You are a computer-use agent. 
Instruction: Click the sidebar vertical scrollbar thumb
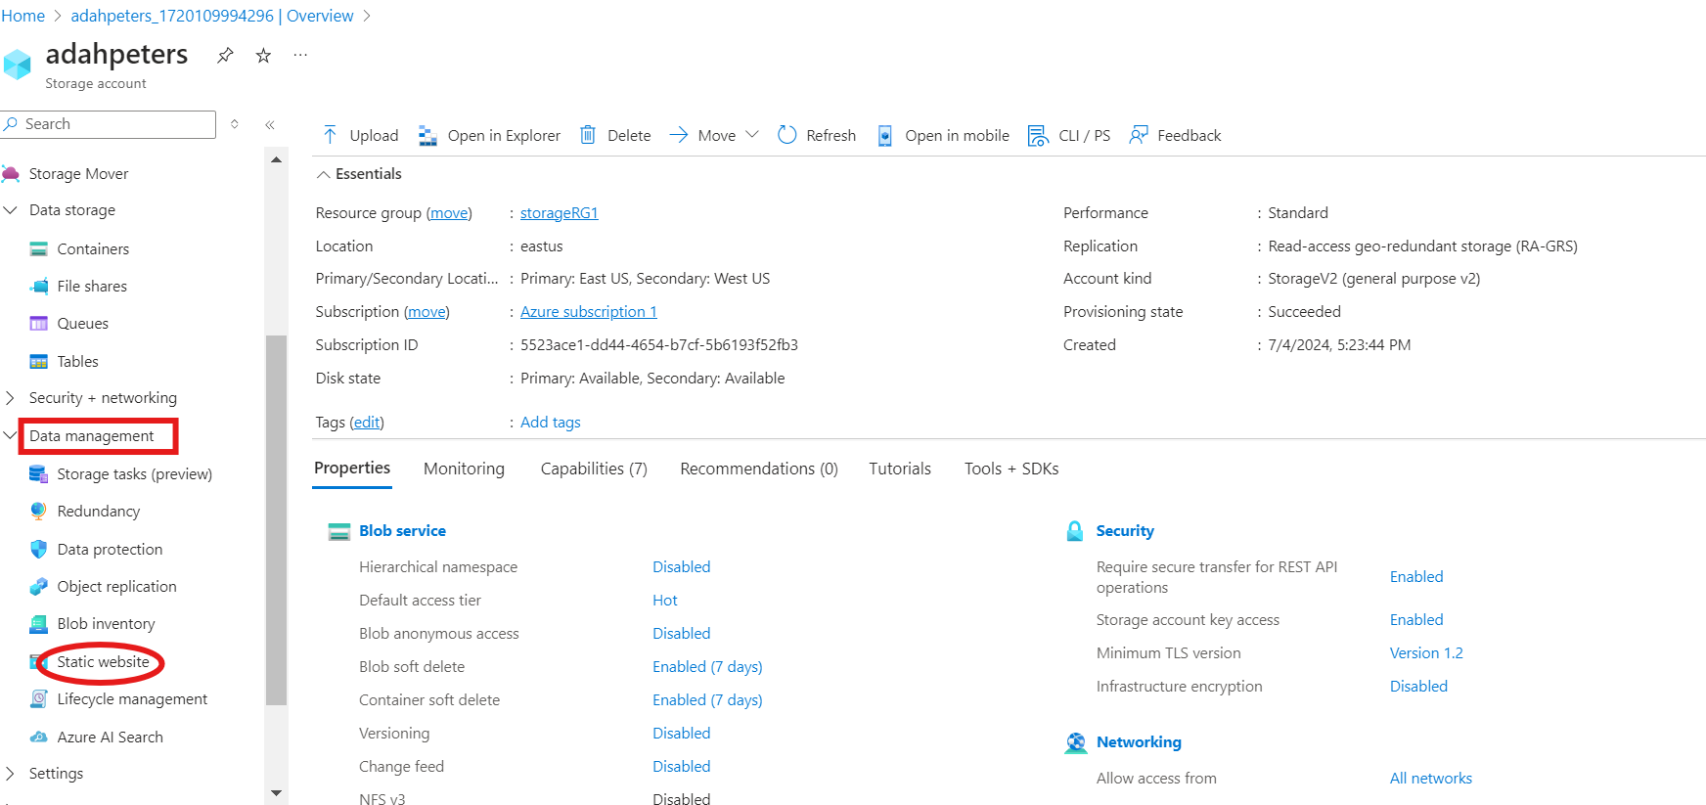coord(276,519)
